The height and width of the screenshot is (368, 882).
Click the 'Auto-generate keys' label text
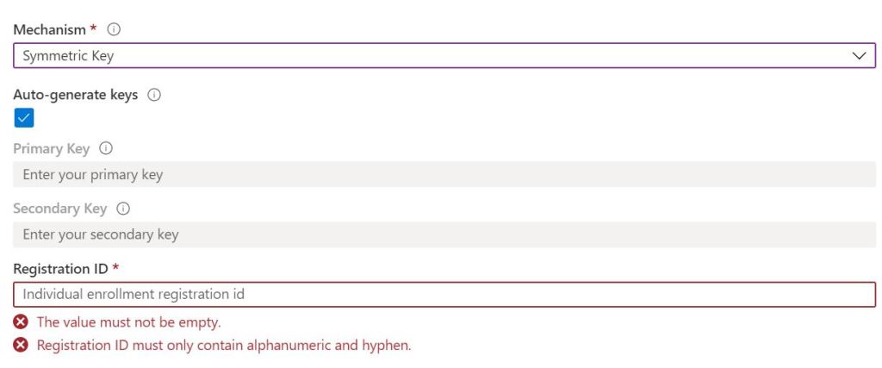pos(75,96)
